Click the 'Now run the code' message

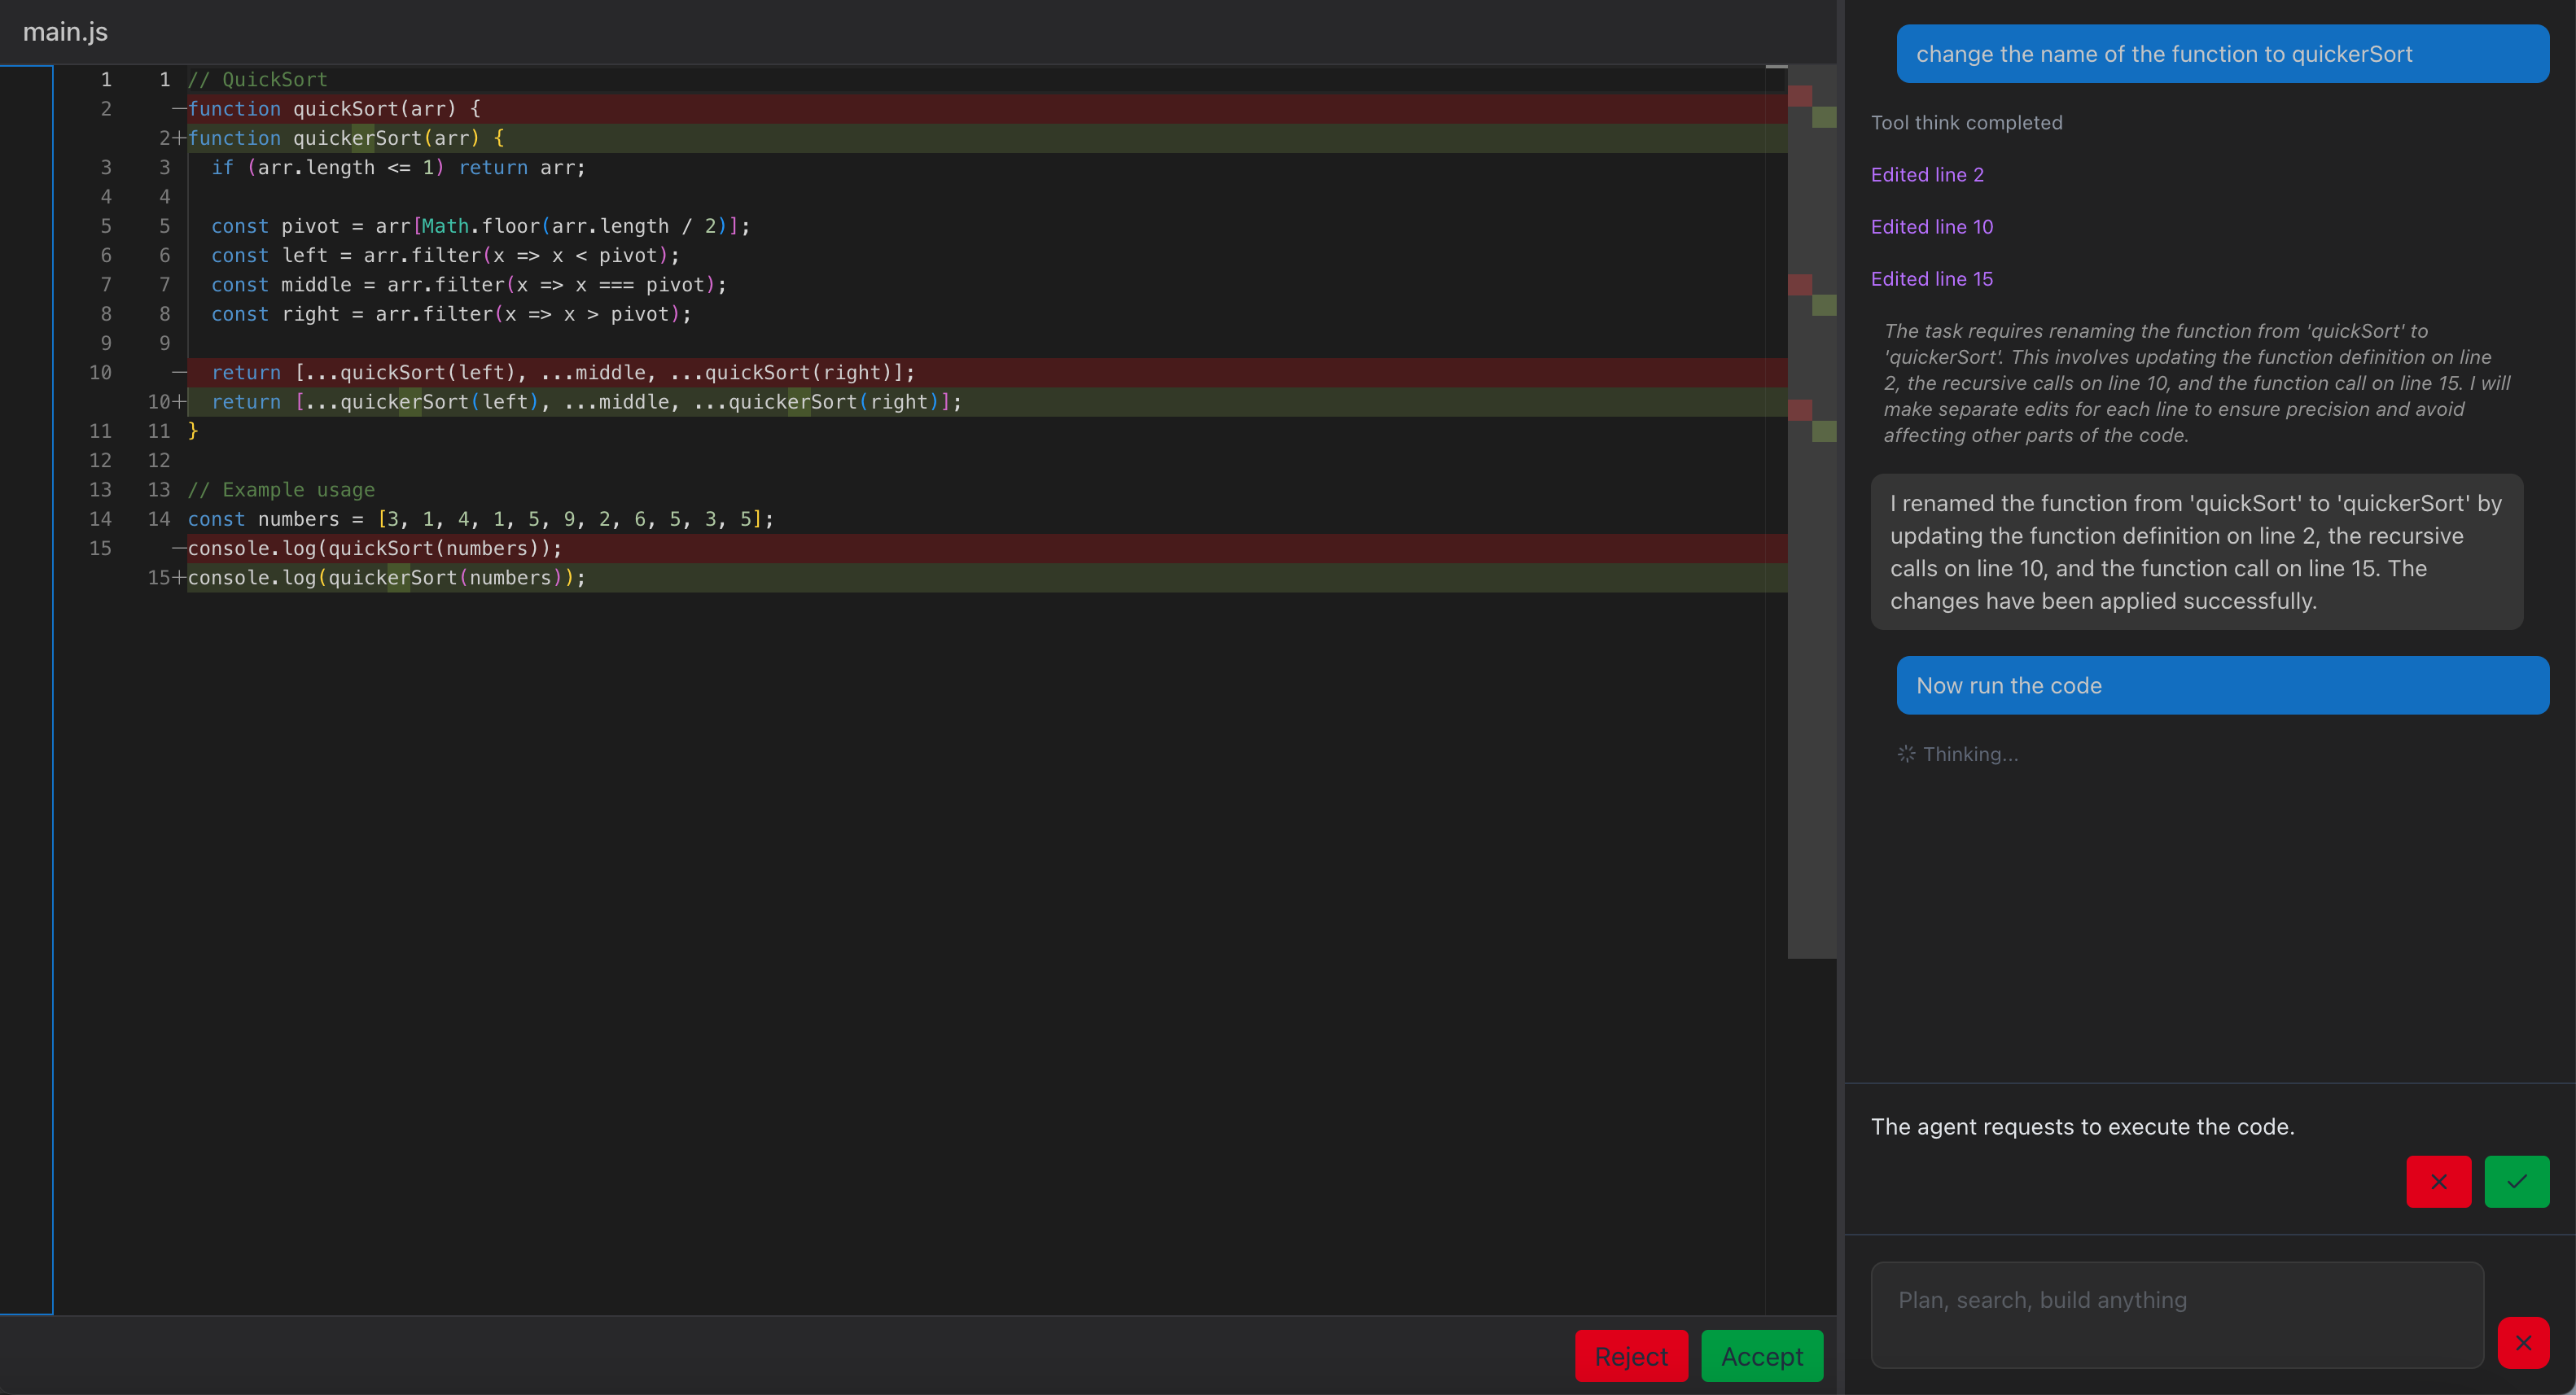[x=2221, y=685]
